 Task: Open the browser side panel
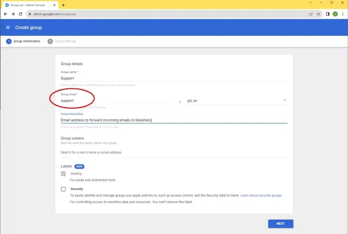(328, 14)
